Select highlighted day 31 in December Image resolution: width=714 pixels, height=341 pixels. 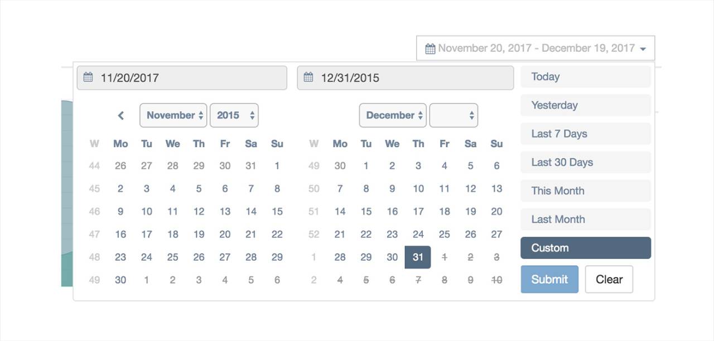point(418,257)
